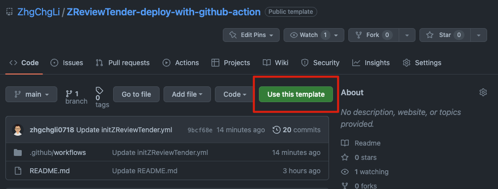Viewport: 498px width, 189px height.
Task: Open the Issues tab
Action: point(67,63)
